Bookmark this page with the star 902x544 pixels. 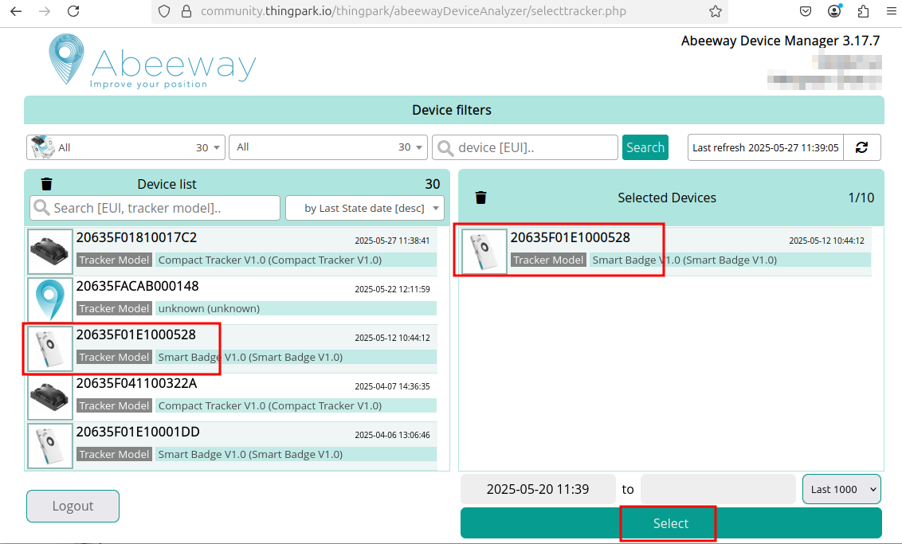point(715,11)
